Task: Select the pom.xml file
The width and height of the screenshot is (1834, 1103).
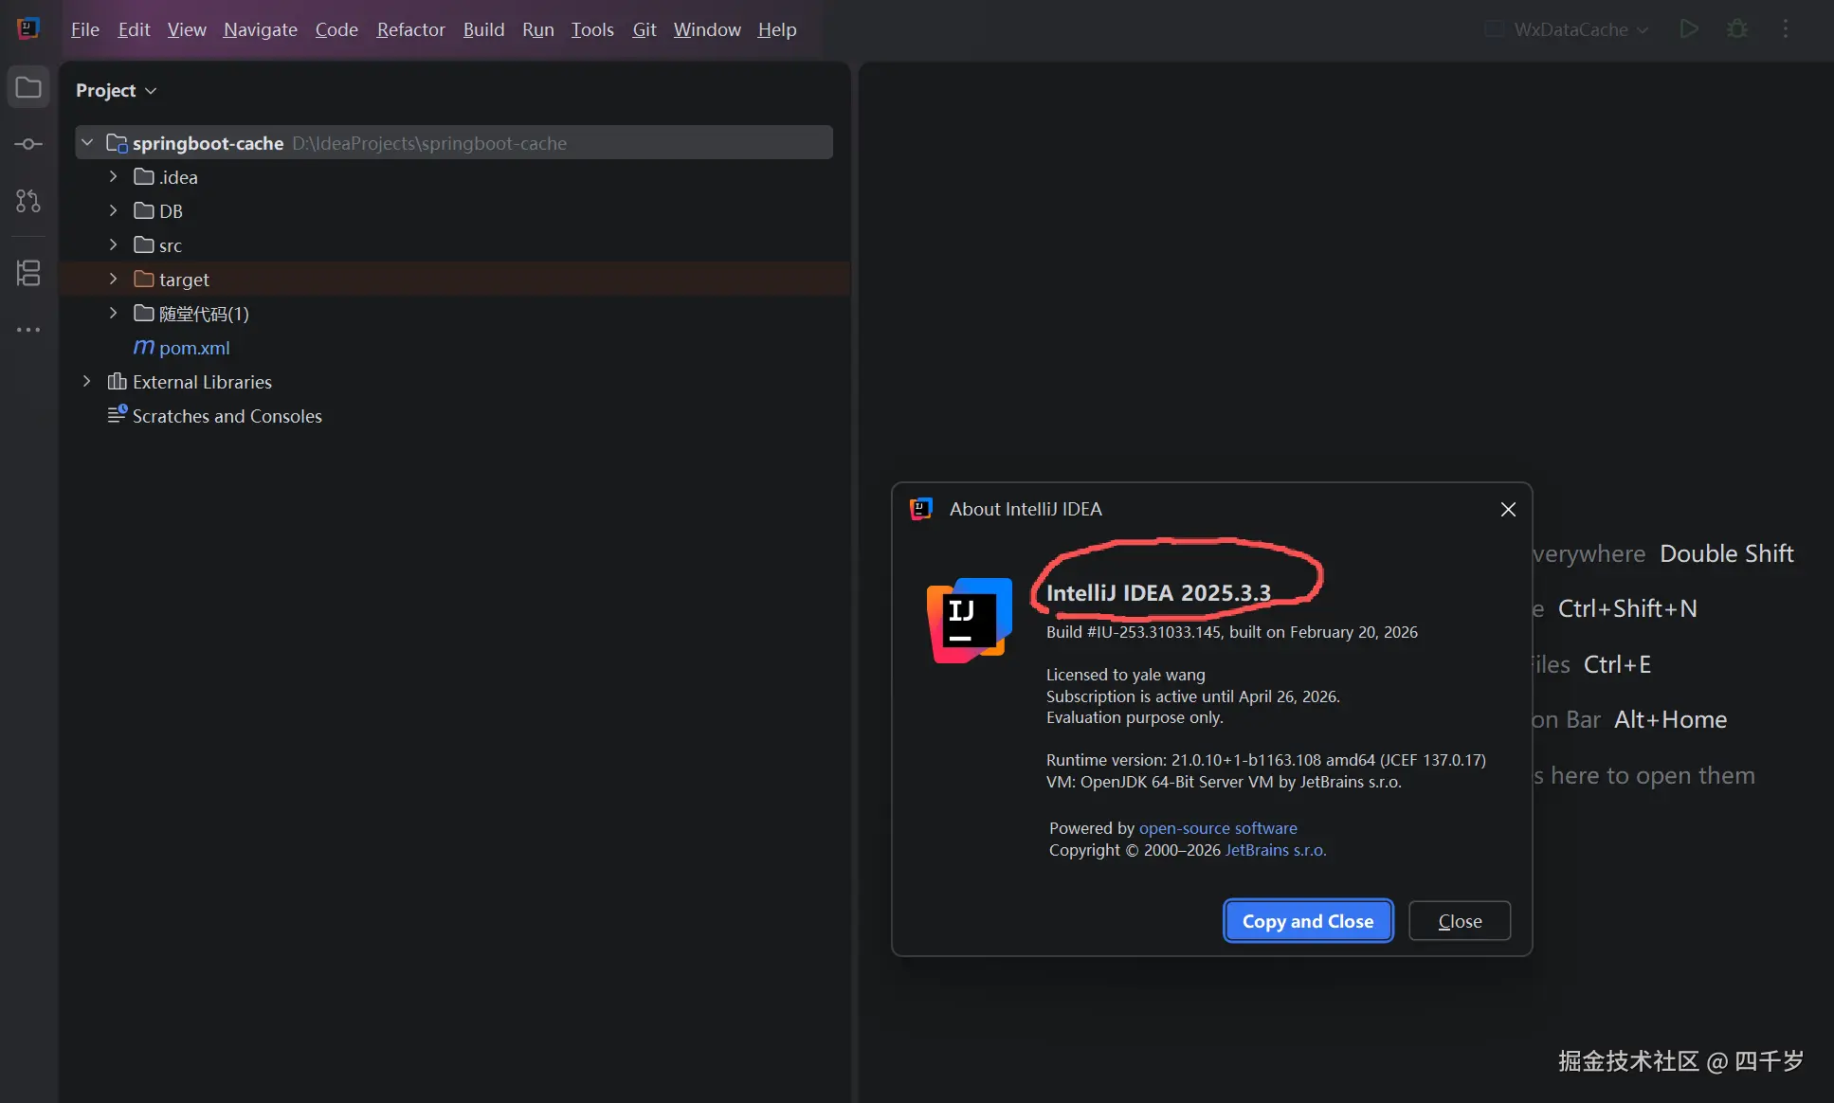Action: [193, 348]
